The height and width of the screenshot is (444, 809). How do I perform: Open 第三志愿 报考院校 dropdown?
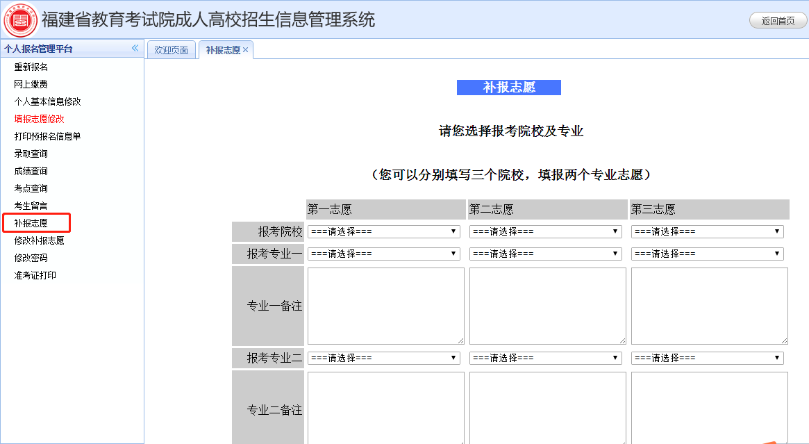707,231
